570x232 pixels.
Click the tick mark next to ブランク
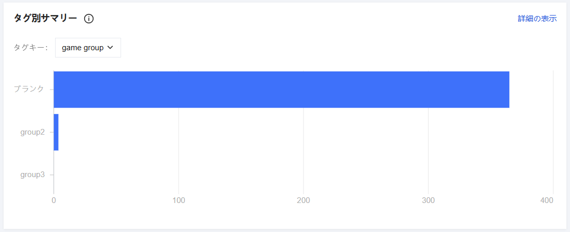pyautogui.click(x=51, y=89)
